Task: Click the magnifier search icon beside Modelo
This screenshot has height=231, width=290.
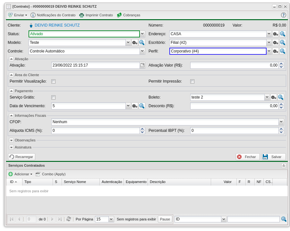Action: [x=141, y=43]
